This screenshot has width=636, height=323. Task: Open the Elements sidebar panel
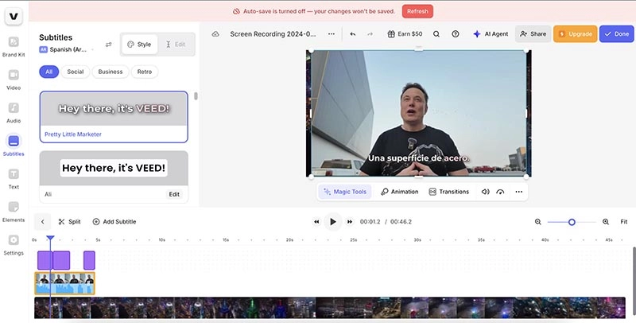tap(14, 211)
